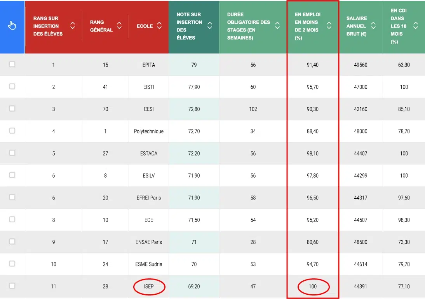Screen dimensions: 425x299
Task: Click the hand pointer icon in blue header
Action: (12, 26)
